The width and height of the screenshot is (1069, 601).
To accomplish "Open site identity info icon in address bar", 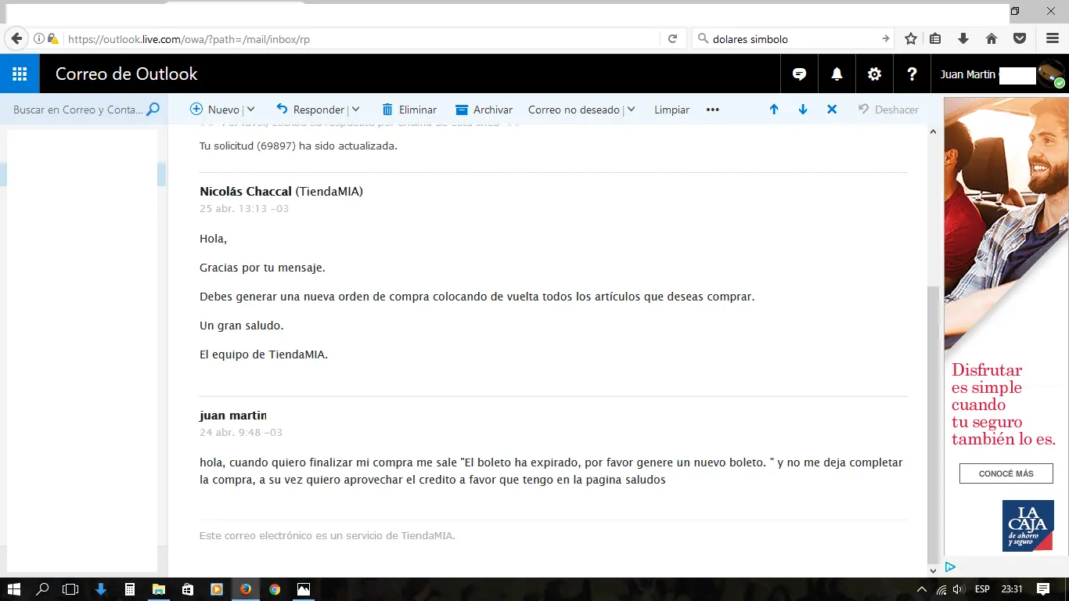I will 38,38.
